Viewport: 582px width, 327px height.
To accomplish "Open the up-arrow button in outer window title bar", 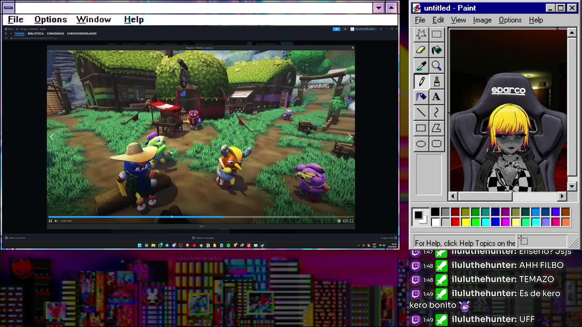I will tap(391, 8).
